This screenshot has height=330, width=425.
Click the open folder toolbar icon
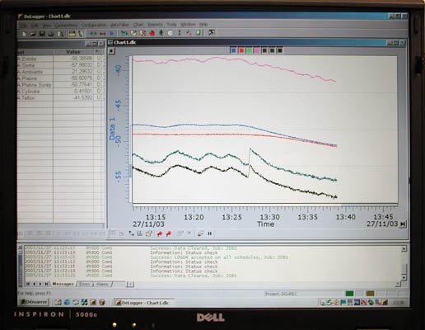tap(33, 34)
